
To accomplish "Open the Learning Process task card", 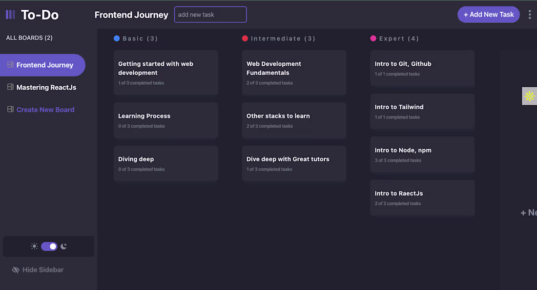I will click(166, 120).
